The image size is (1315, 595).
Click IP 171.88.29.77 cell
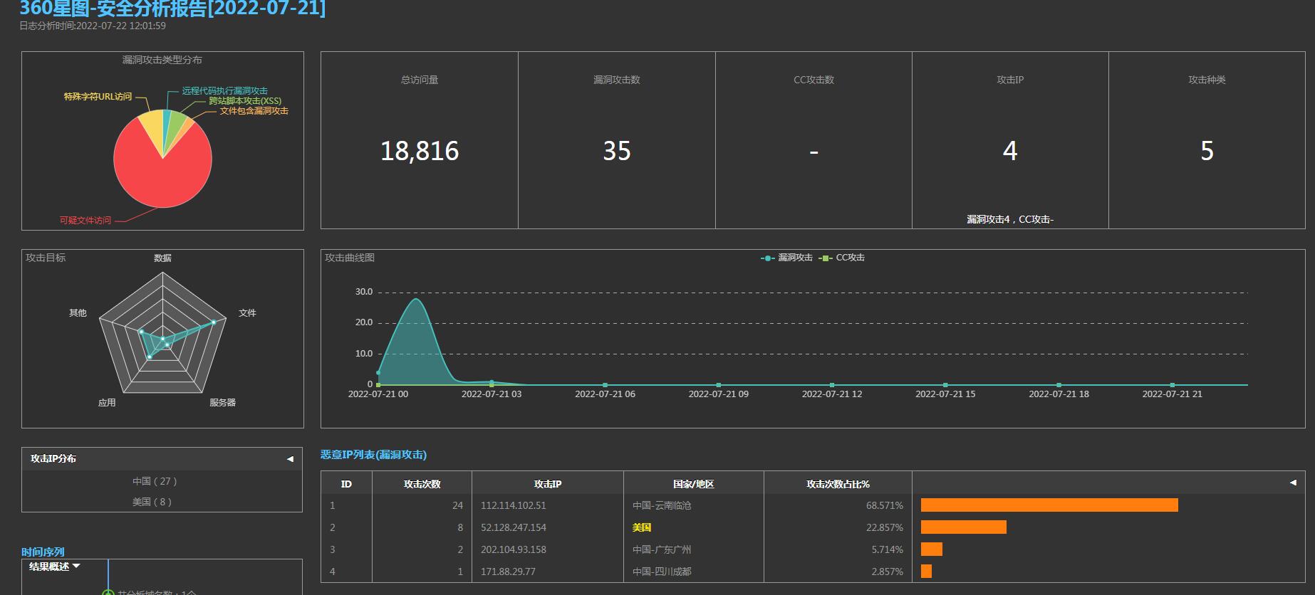[x=508, y=572]
